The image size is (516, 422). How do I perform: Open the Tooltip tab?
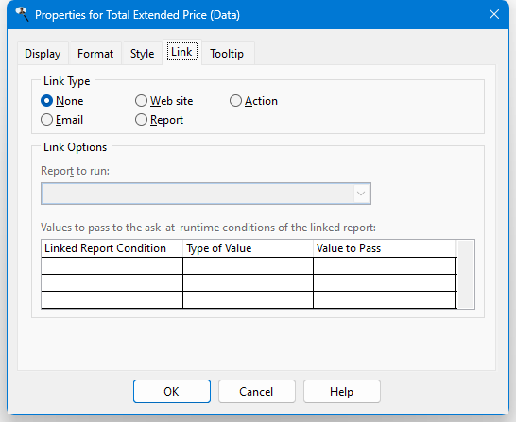pos(227,53)
